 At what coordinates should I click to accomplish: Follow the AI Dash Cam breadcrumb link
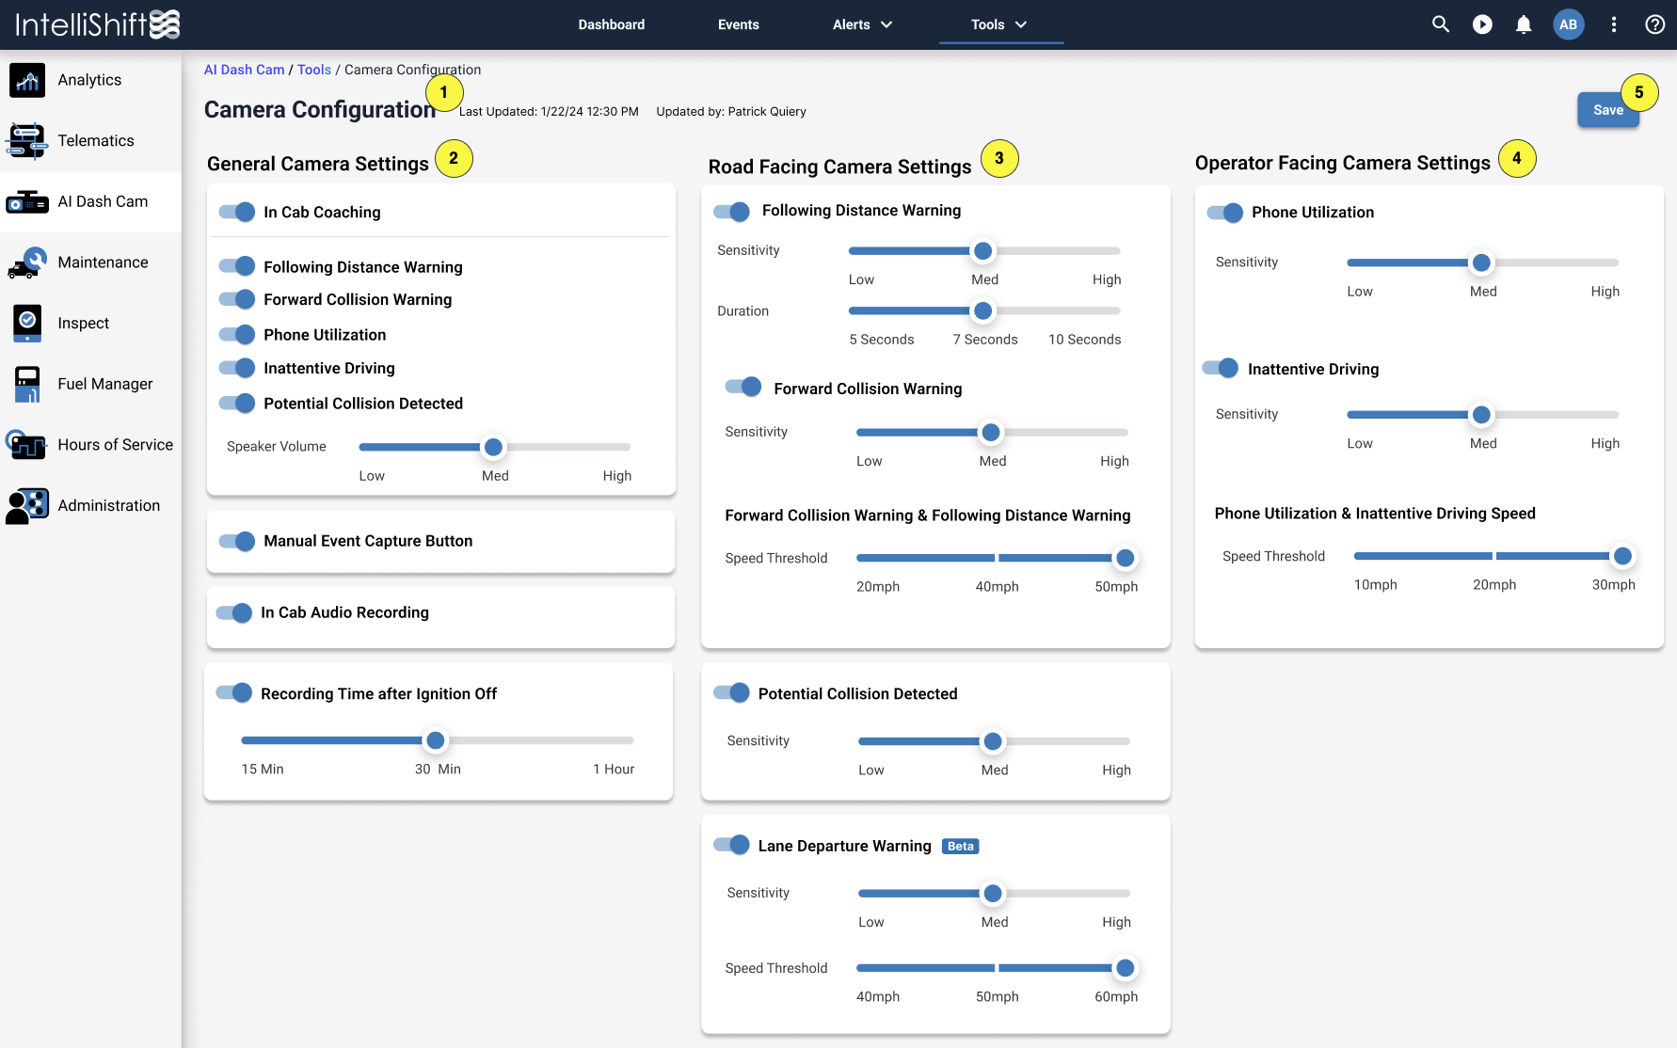pyautogui.click(x=245, y=70)
